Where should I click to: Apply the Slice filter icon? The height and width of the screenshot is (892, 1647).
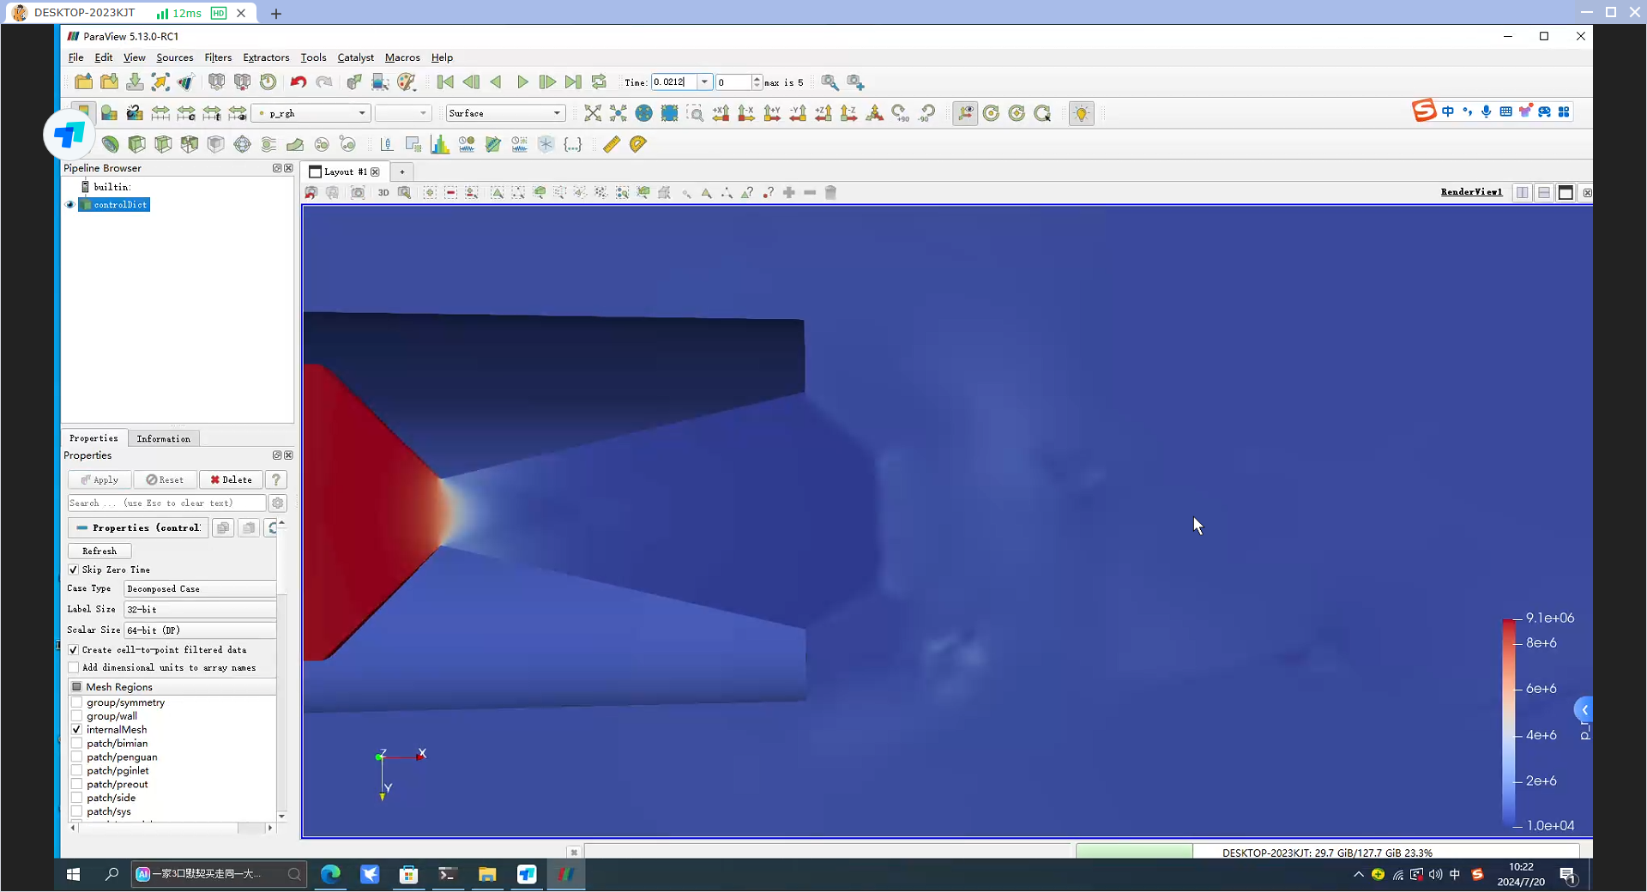(x=163, y=144)
